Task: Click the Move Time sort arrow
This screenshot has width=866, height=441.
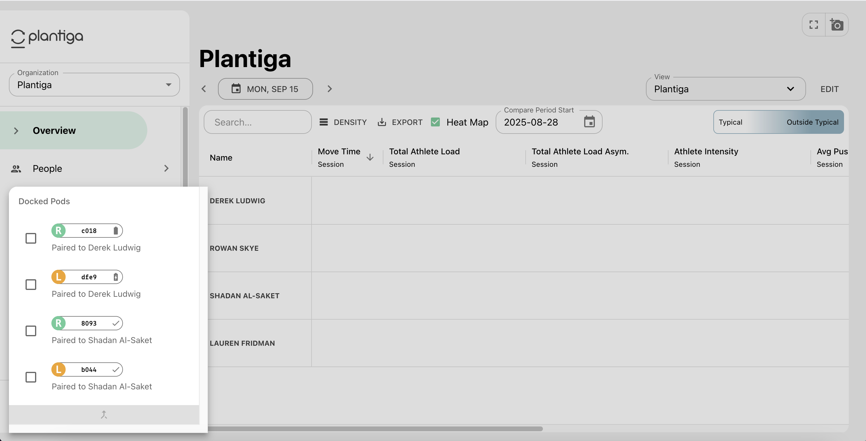Action: tap(370, 157)
